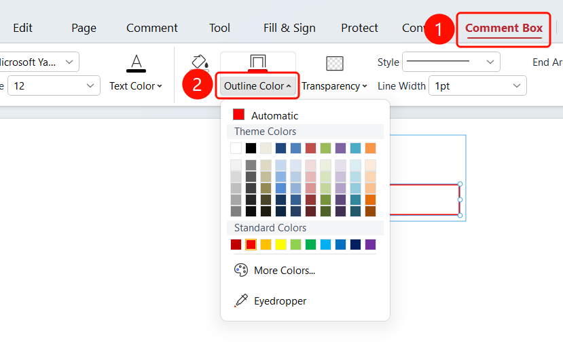Open the Line Width 1pt dropdown
The height and width of the screenshot is (350, 563).
477,85
